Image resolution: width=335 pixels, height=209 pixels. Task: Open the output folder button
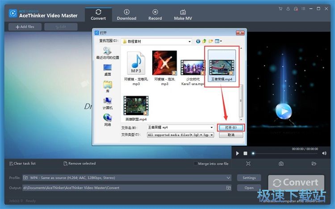pos(249,188)
